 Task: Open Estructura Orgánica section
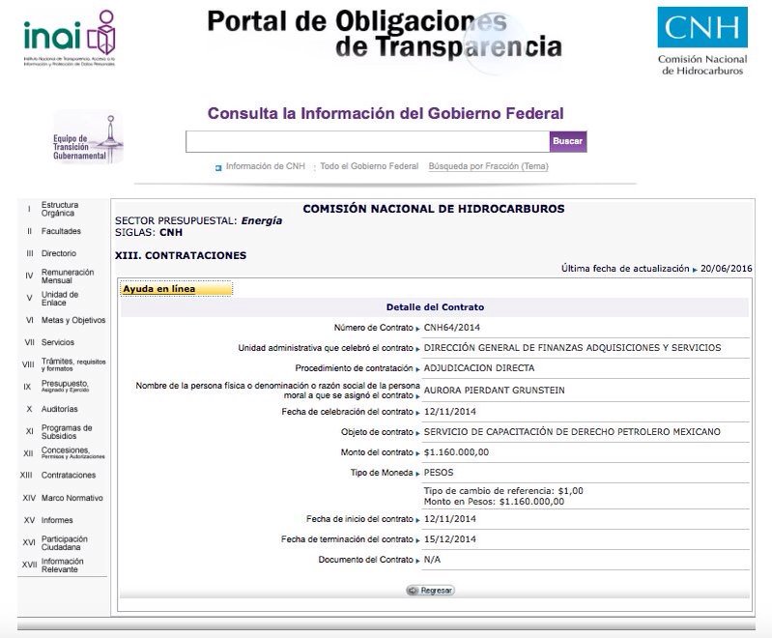60,209
